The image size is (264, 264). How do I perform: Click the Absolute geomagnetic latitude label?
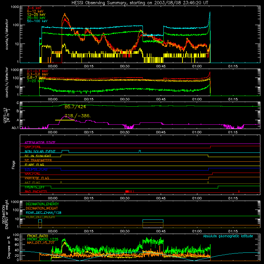[x=228, y=236]
